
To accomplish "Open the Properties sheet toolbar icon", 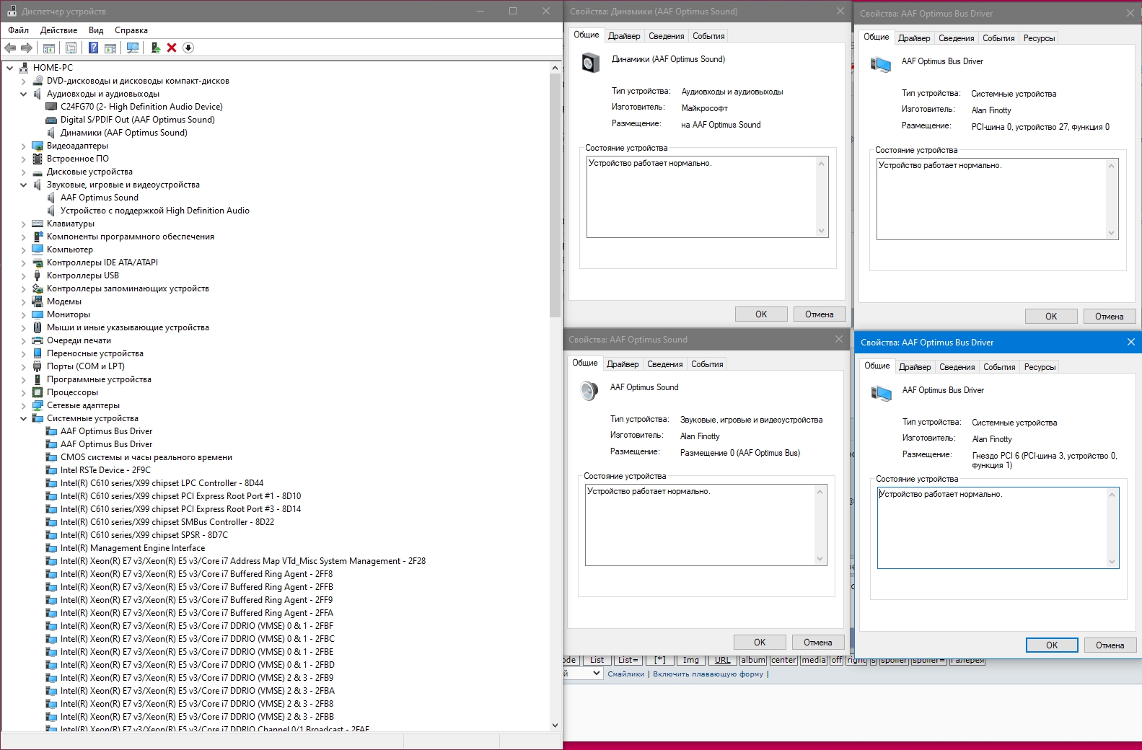I will 71,48.
